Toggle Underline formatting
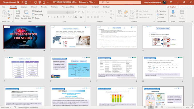The width and height of the screenshot is (194, 109). pos(55,17)
